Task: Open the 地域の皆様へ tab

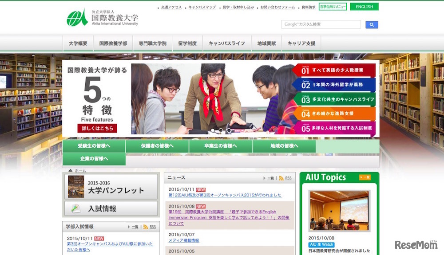Action: (x=284, y=146)
